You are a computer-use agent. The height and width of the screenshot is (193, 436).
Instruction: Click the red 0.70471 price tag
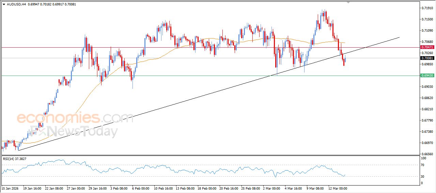click(427, 47)
